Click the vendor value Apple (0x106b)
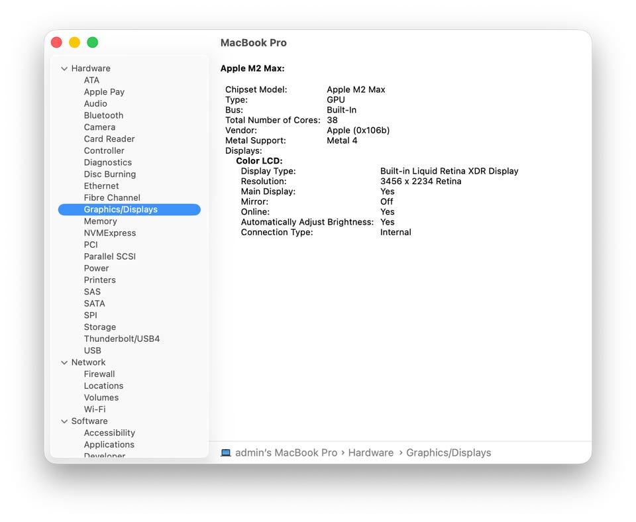636x522 pixels. [358, 130]
